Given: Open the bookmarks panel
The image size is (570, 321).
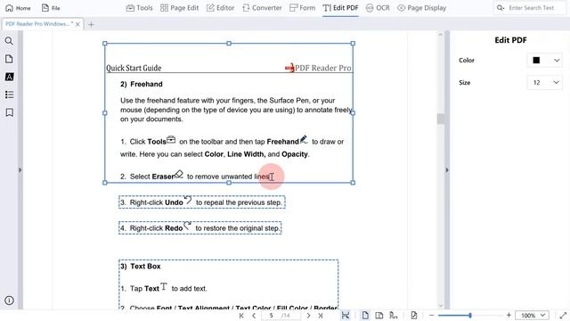Looking at the screenshot, I should (x=9, y=112).
